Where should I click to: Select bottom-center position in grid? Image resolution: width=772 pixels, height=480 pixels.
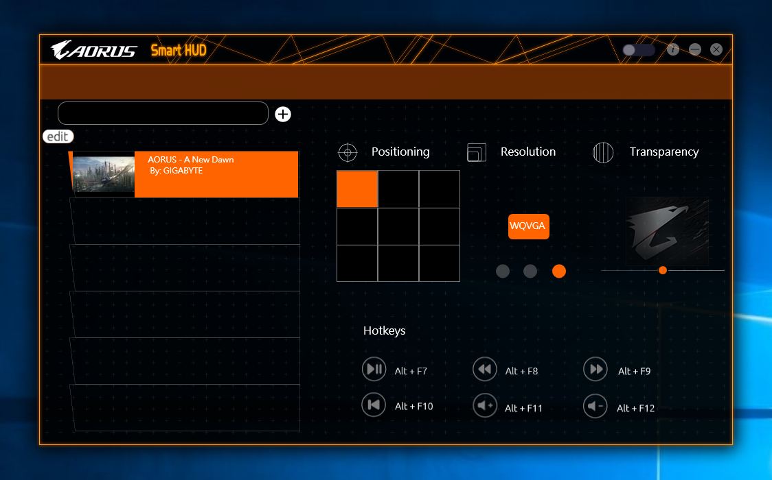398,263
